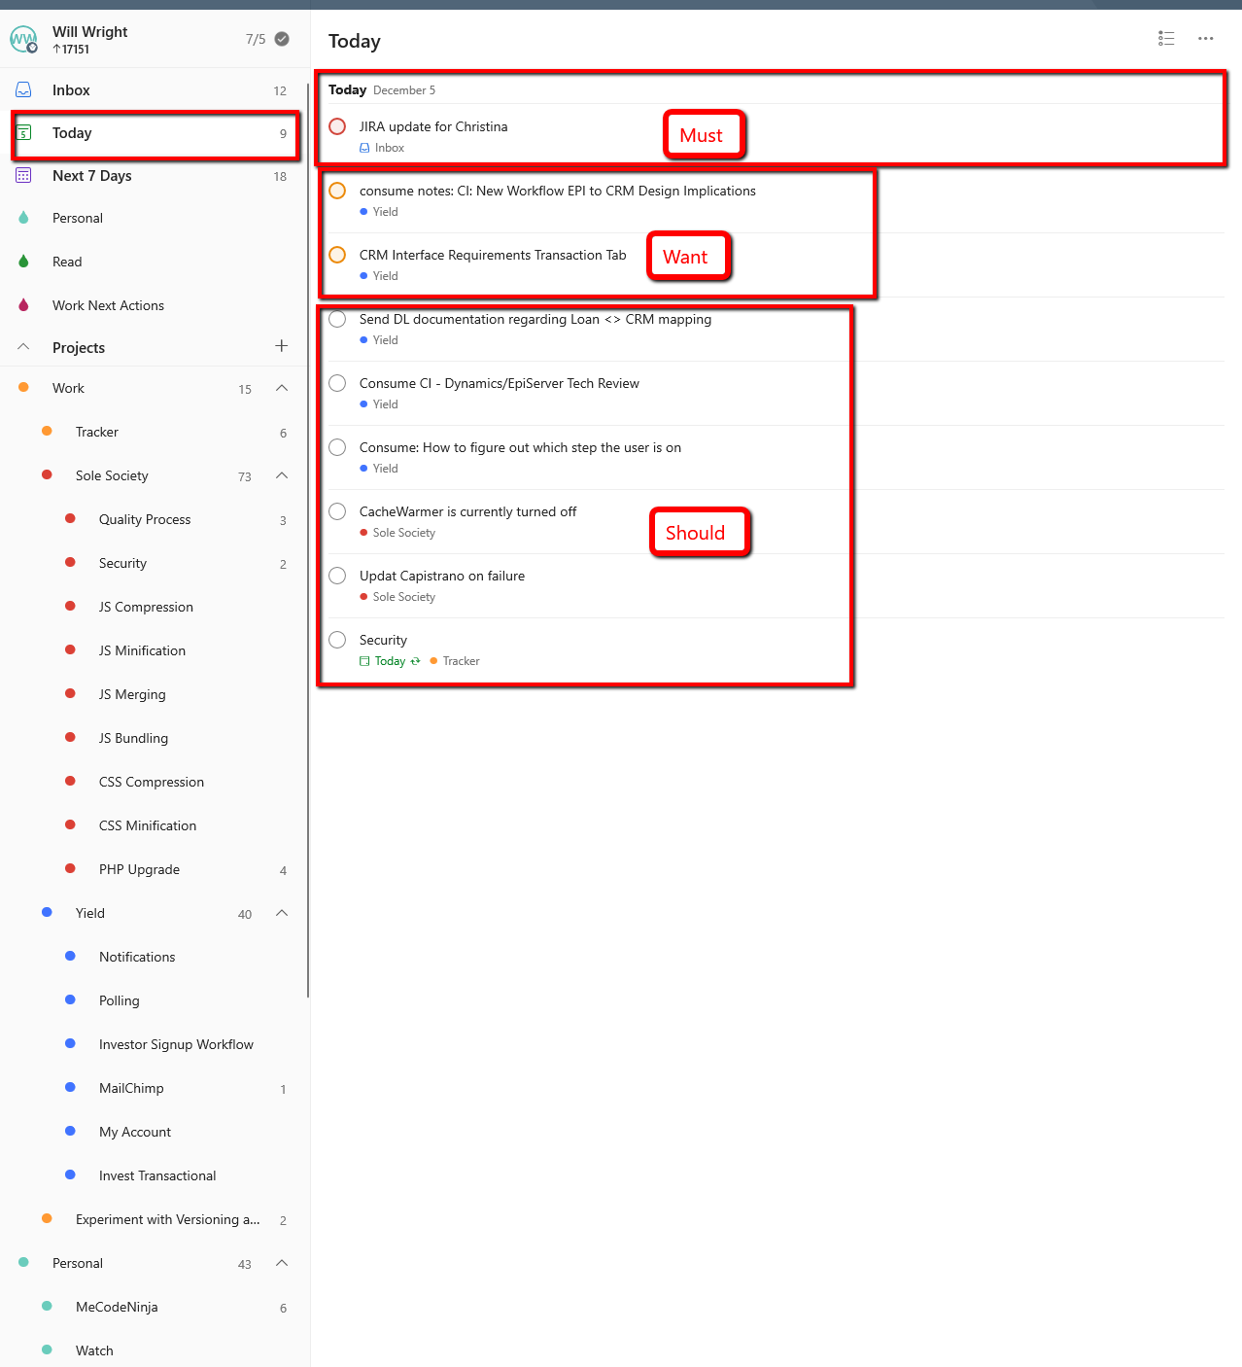Open the MeCodeNinja project
The height and width of the screenshot is (1367, 1242).
[154, 1307]
